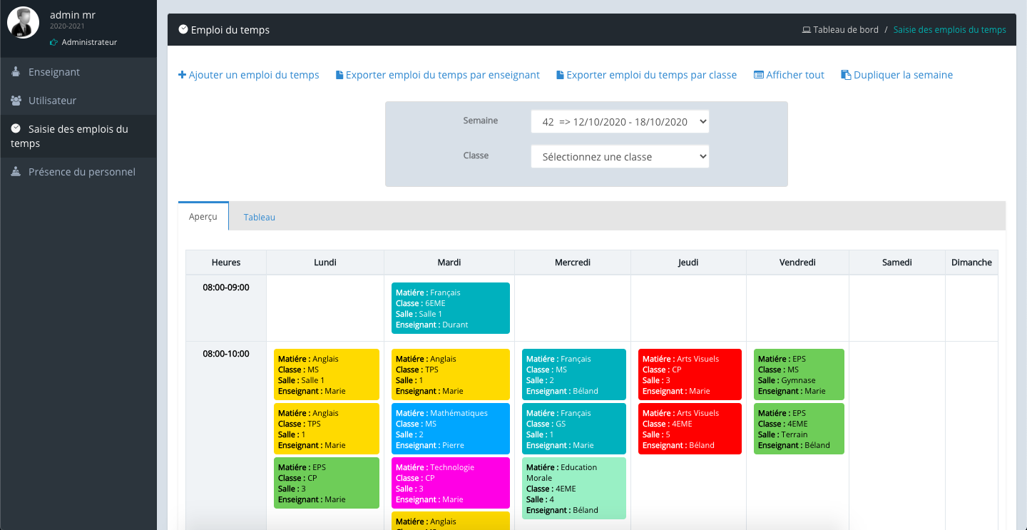Click the clock icon in Emploi du temps header

183,29
